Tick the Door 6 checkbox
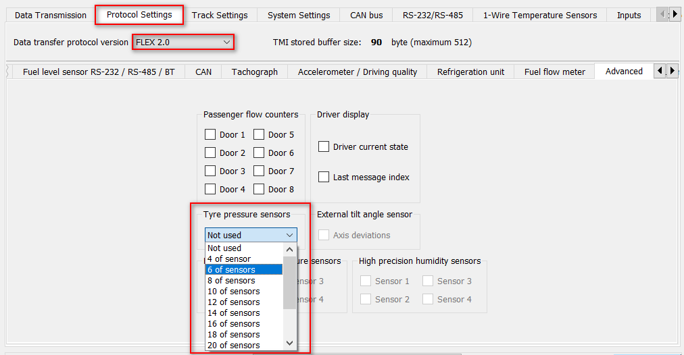The width and height of the screenshot is (684, 355). [x=259, y=153]
